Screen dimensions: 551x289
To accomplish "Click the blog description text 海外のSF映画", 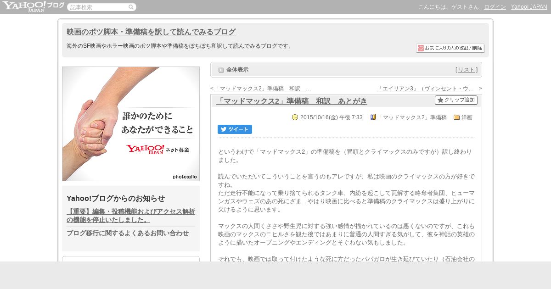I will click(179, 46).
